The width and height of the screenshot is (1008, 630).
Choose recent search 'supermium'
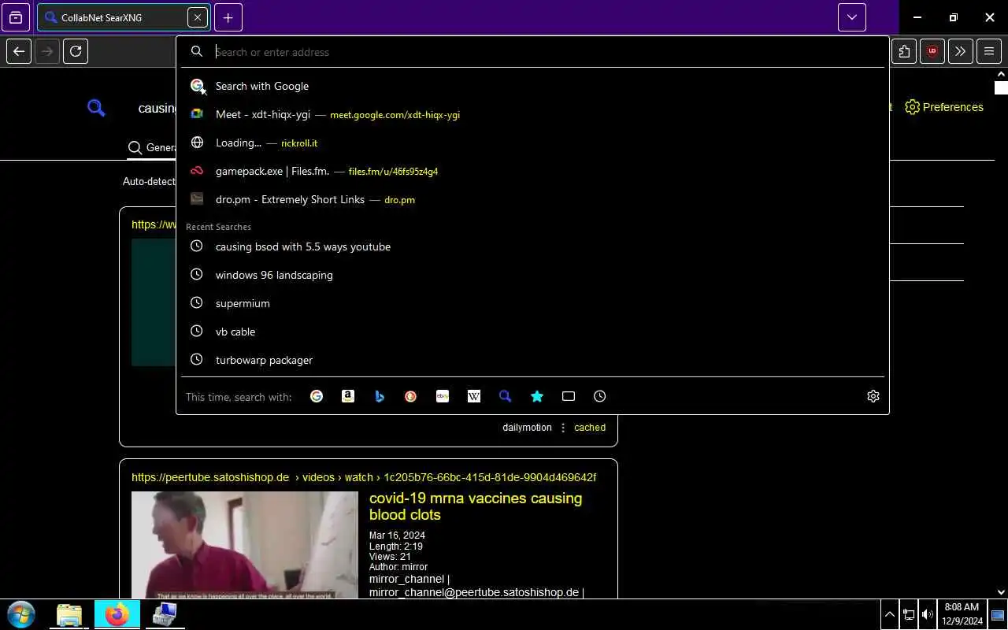pyautogui.click(x=532, y=303)
